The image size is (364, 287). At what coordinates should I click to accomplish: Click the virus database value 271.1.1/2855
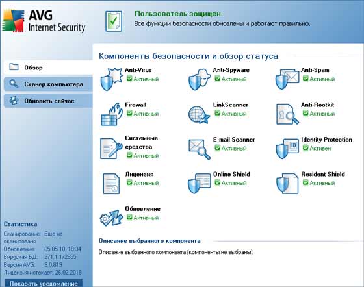tap(60, 257)
